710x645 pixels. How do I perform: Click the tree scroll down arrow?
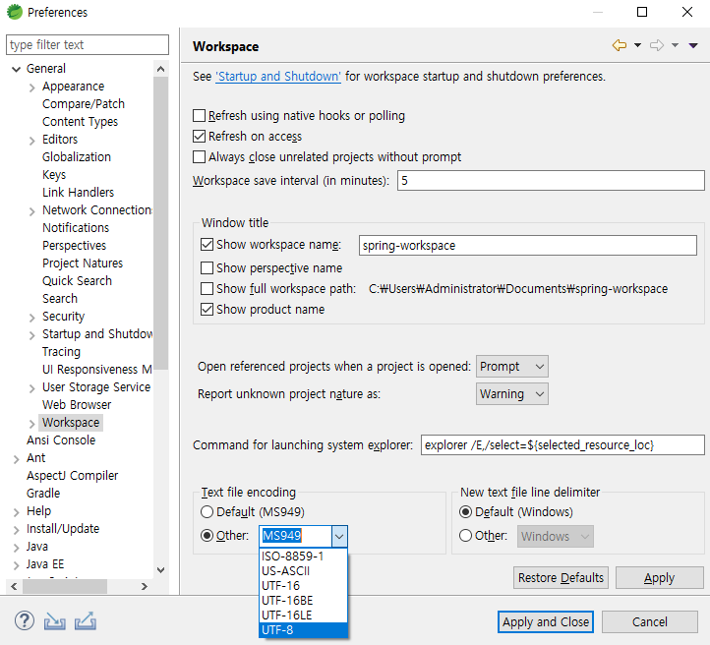pos(160,570)
